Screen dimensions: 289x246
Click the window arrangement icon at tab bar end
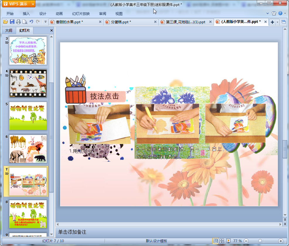click(x=284, y=22)
